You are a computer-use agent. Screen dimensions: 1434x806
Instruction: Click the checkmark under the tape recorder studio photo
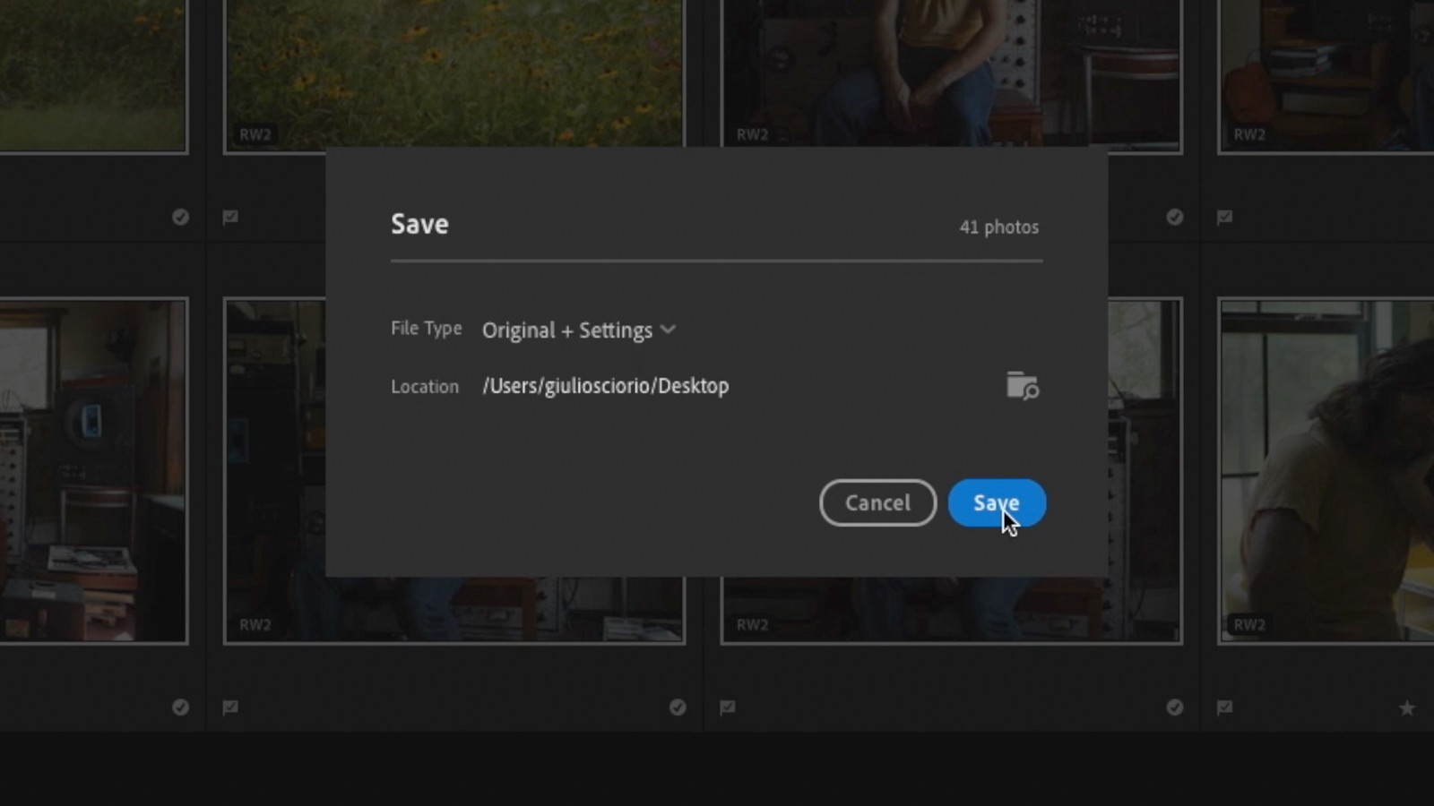tap(180, 707)
